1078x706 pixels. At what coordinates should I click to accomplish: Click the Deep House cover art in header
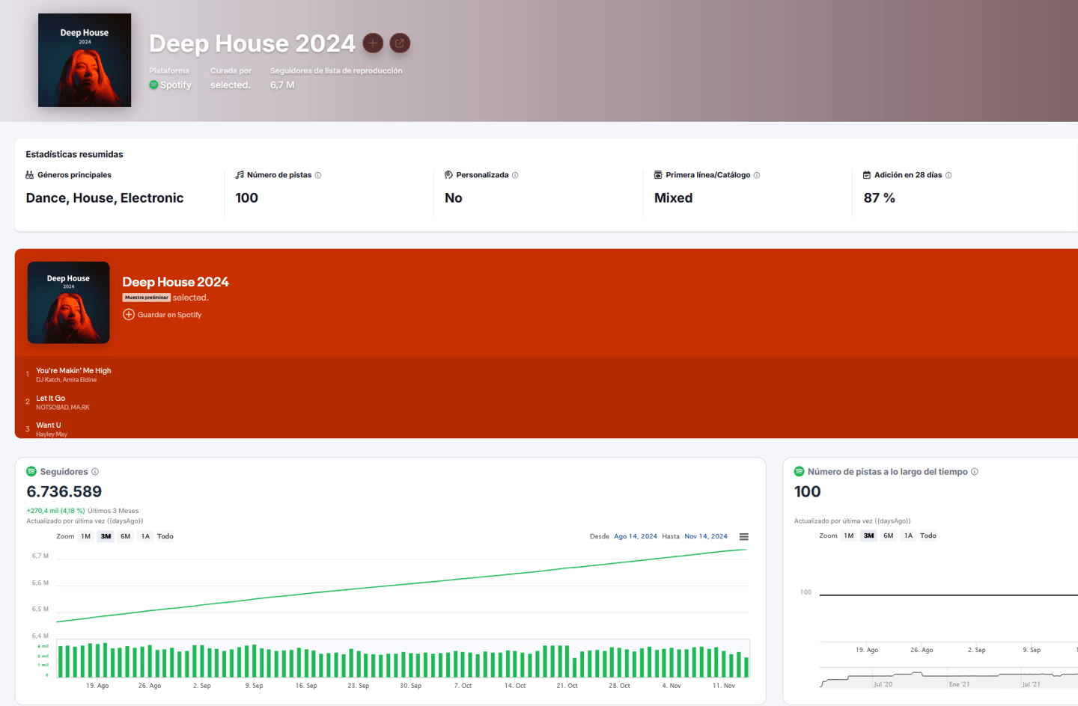pos(85,60)
